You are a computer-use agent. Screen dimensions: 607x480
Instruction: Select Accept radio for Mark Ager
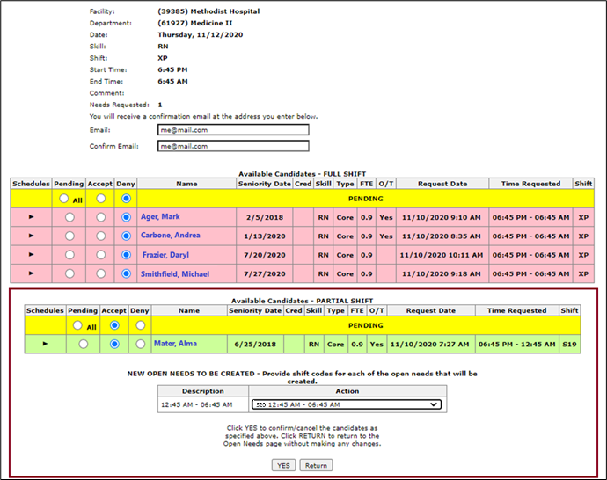[101, 217]
